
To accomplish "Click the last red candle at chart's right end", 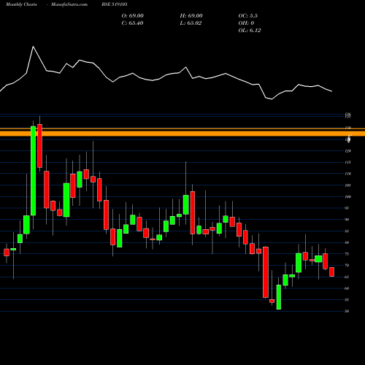I will coord(332,272).
